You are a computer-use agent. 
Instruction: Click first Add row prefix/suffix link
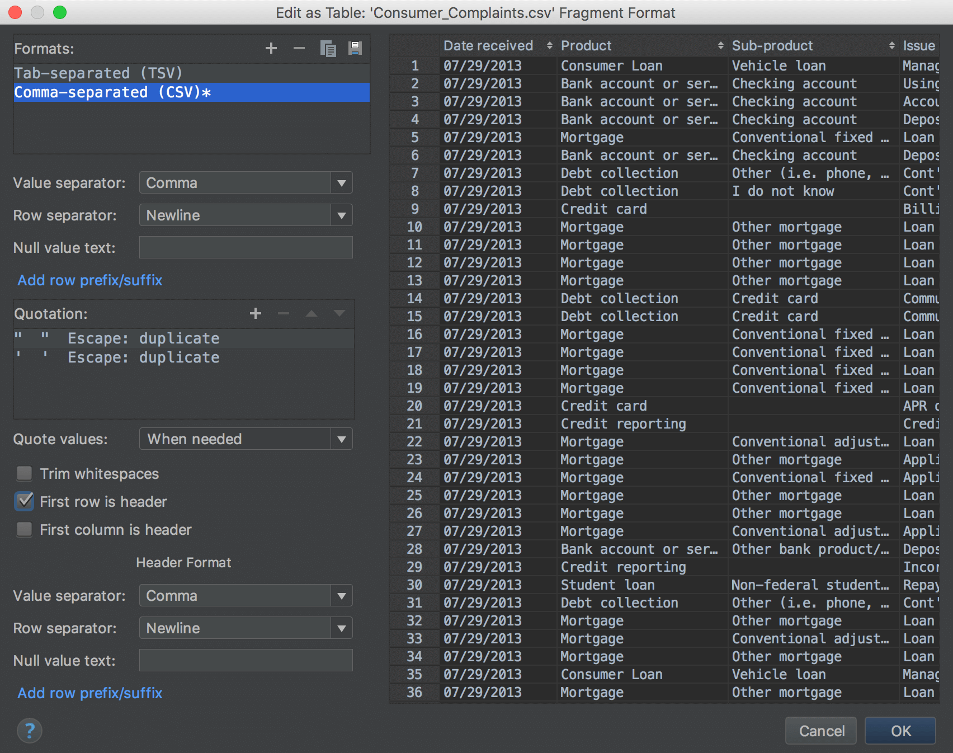click(90, 280)
